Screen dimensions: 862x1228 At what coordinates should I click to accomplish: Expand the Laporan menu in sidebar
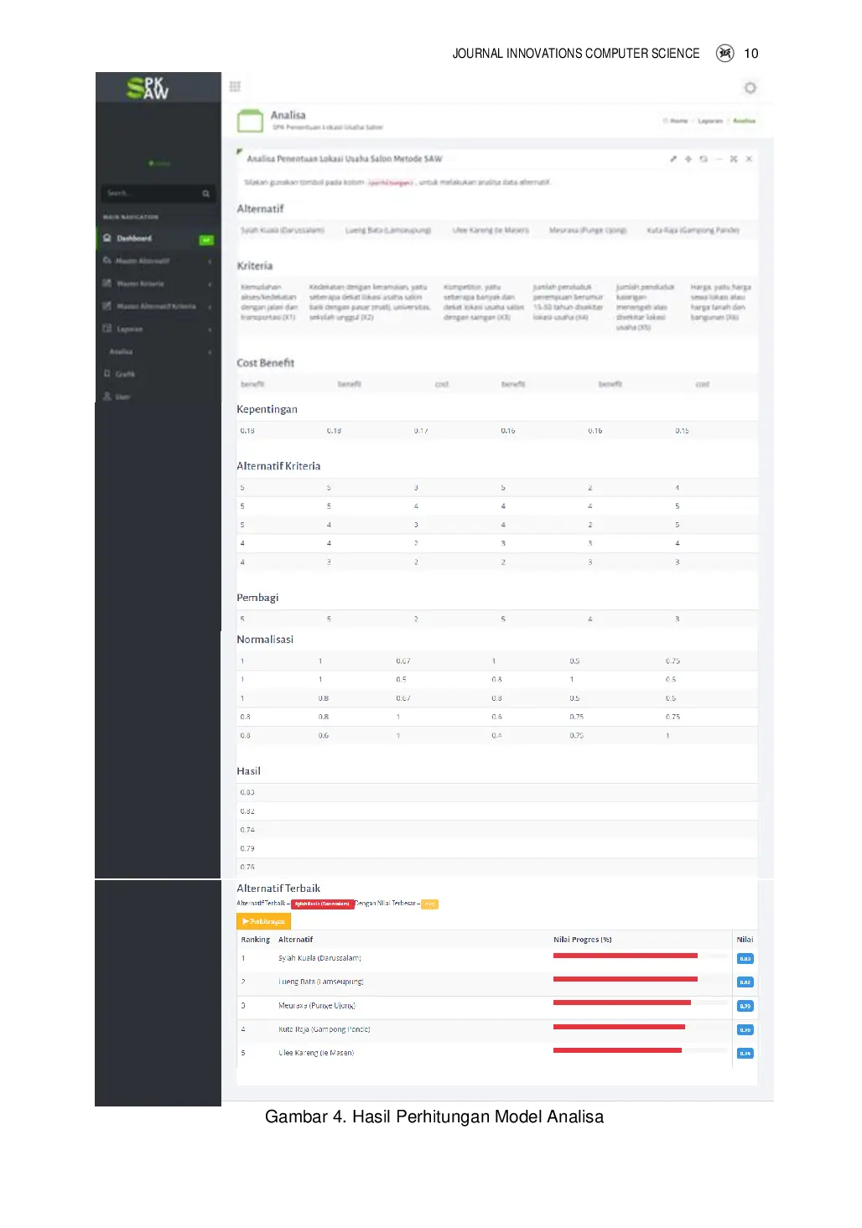[156, 329]
